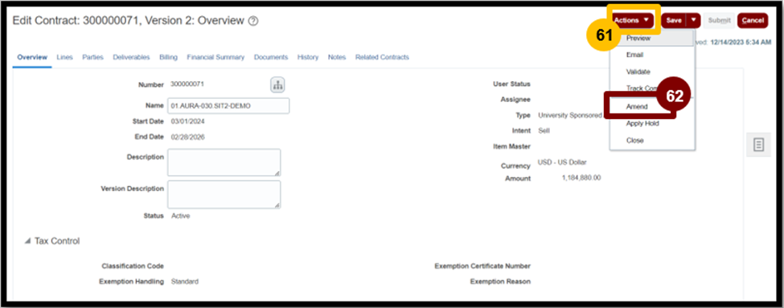
Task: Open the Financial Summary tab
Action: pyautogui.click(x=215, y=58)
